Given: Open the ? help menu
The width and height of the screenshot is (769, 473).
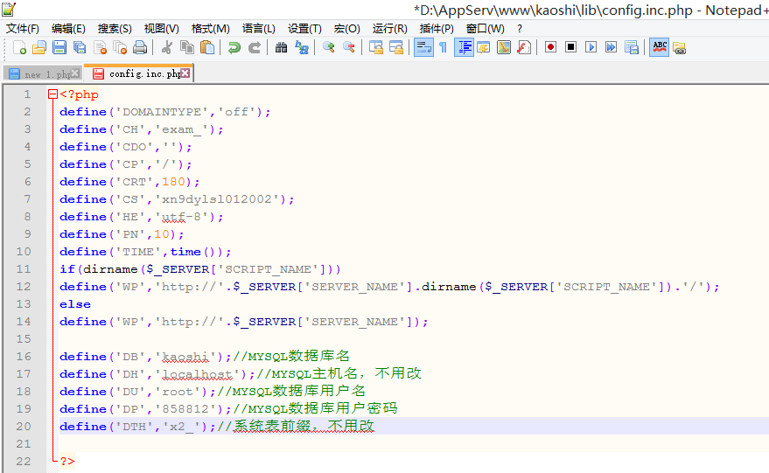Looking at the screenshot, I should 520,29.
